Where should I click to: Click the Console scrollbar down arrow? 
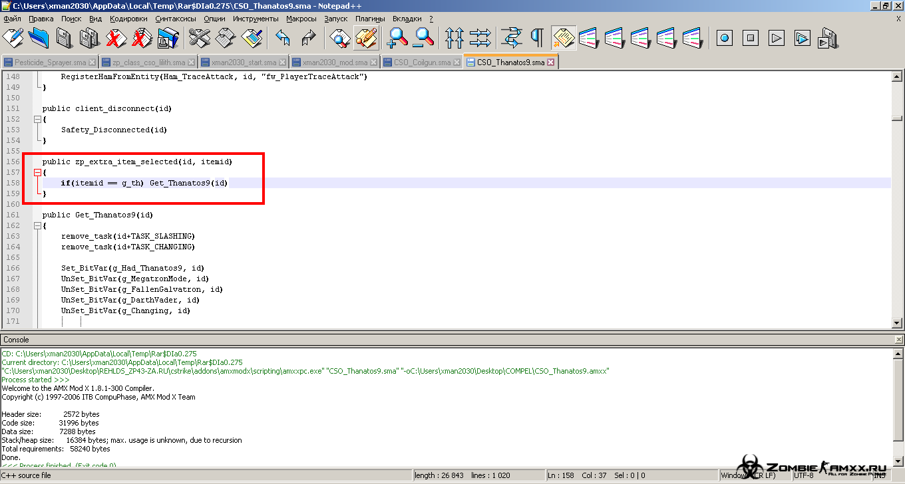coord(897,461)
